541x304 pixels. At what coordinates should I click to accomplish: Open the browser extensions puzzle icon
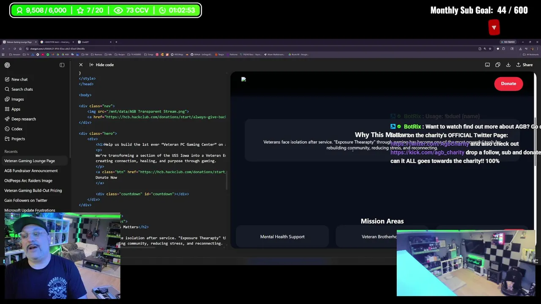point(503,49)
